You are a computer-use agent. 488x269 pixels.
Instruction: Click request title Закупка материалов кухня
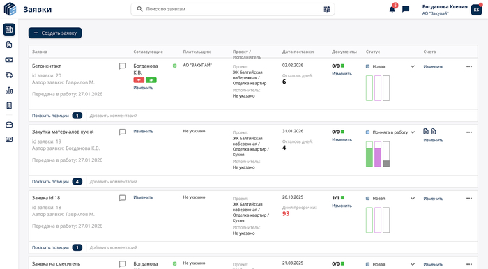click(x=63, y=132)
